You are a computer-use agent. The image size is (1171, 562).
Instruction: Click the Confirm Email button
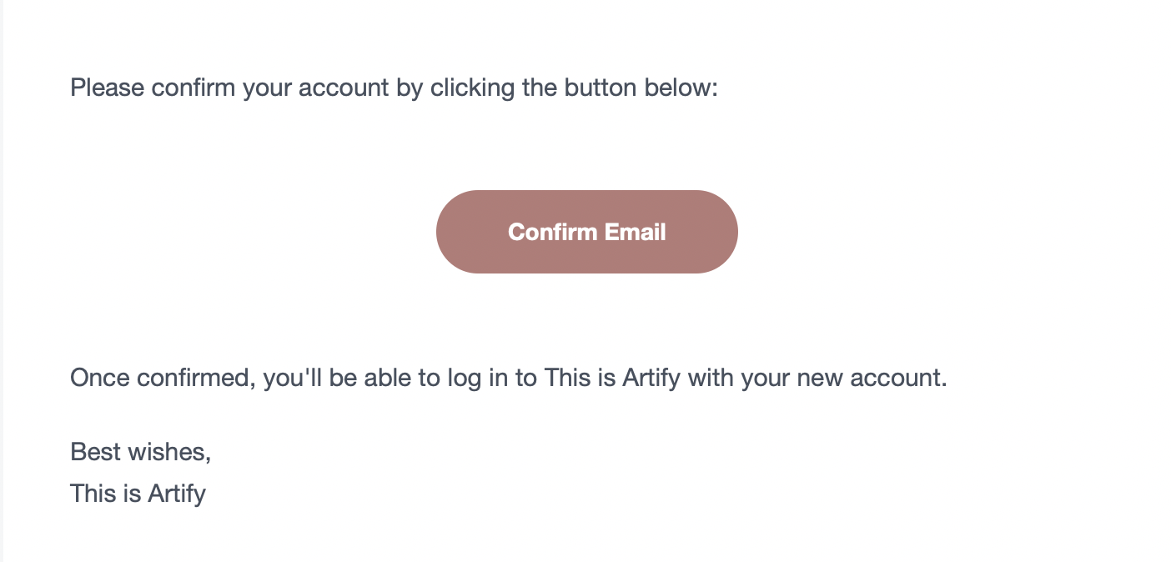[586, 232]
